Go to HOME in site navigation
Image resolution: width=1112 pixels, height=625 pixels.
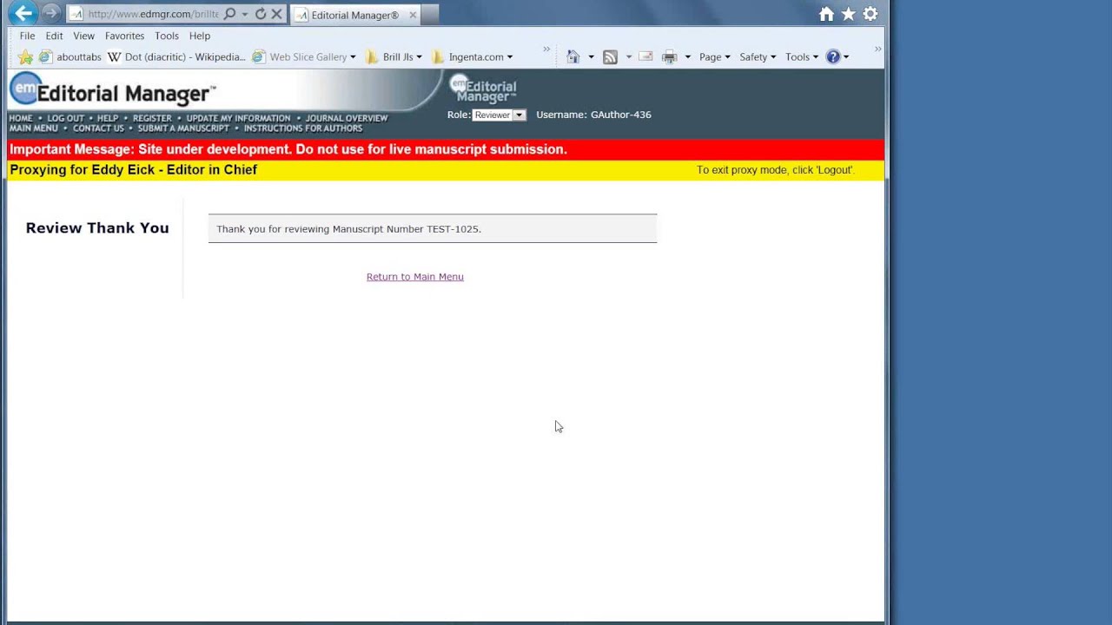21,118
